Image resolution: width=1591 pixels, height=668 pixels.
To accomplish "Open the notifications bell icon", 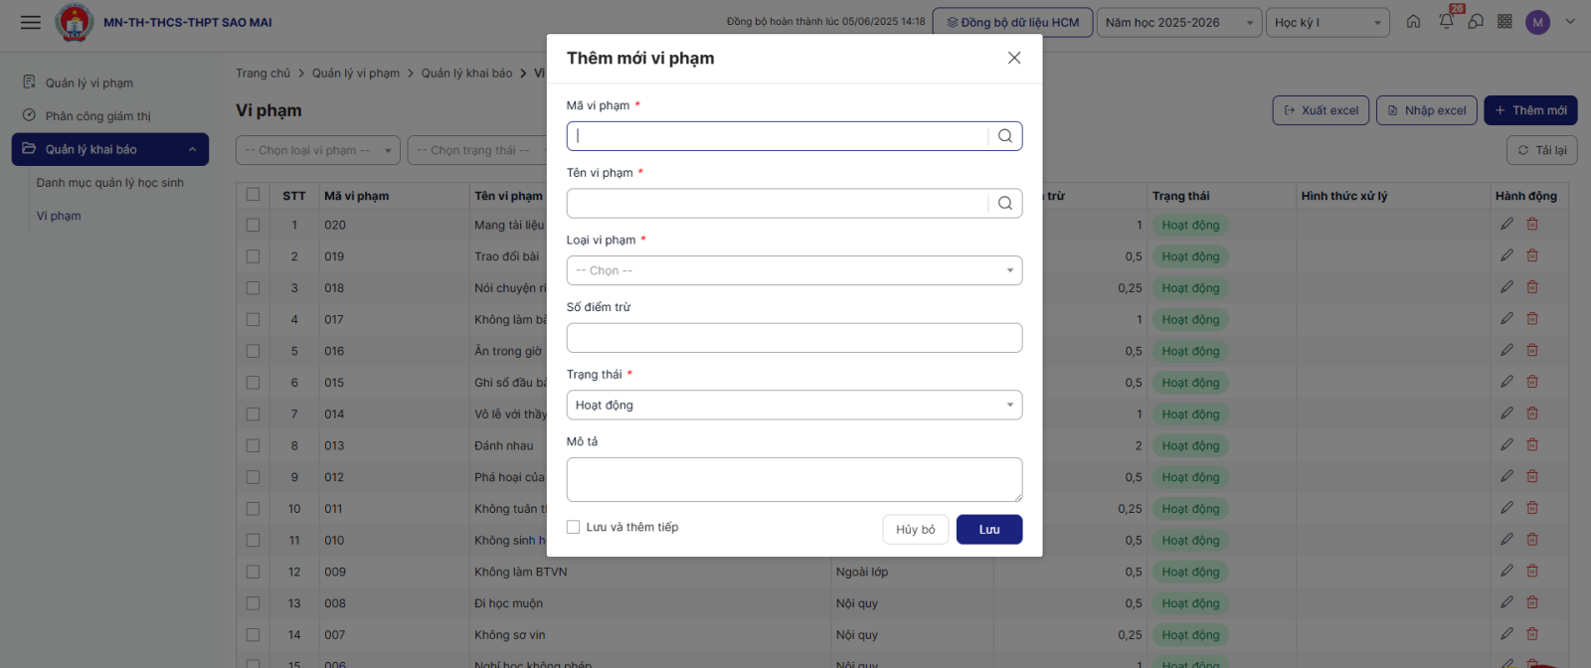I will click(x=1446, y=22).
